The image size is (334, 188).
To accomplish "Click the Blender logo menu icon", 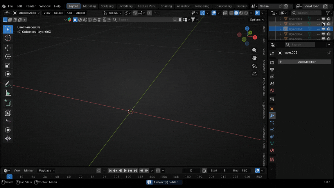I will pos(4,6).
